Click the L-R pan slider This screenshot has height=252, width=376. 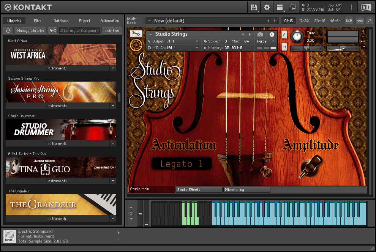[x=306, y=49]
